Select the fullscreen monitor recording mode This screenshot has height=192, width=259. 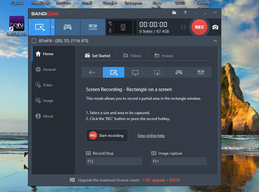pyautogui.click(x=135, y=72)
